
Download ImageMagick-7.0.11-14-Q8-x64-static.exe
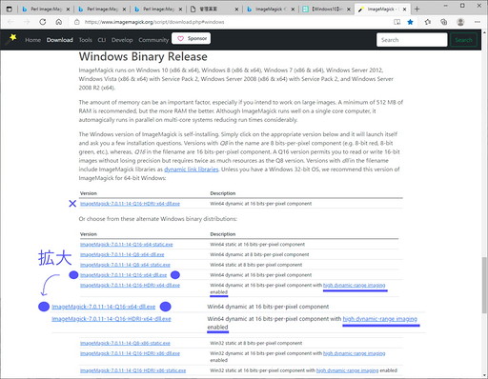pos(125,265)
